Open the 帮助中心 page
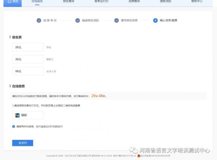The width and height of the screenshot is (217, 160). point(197,1)
